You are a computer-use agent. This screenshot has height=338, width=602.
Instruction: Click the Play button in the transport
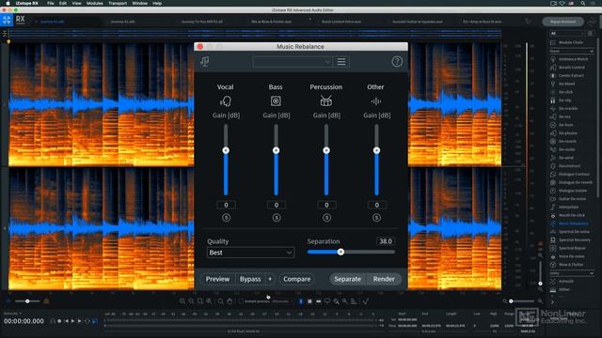click(73, 321)
